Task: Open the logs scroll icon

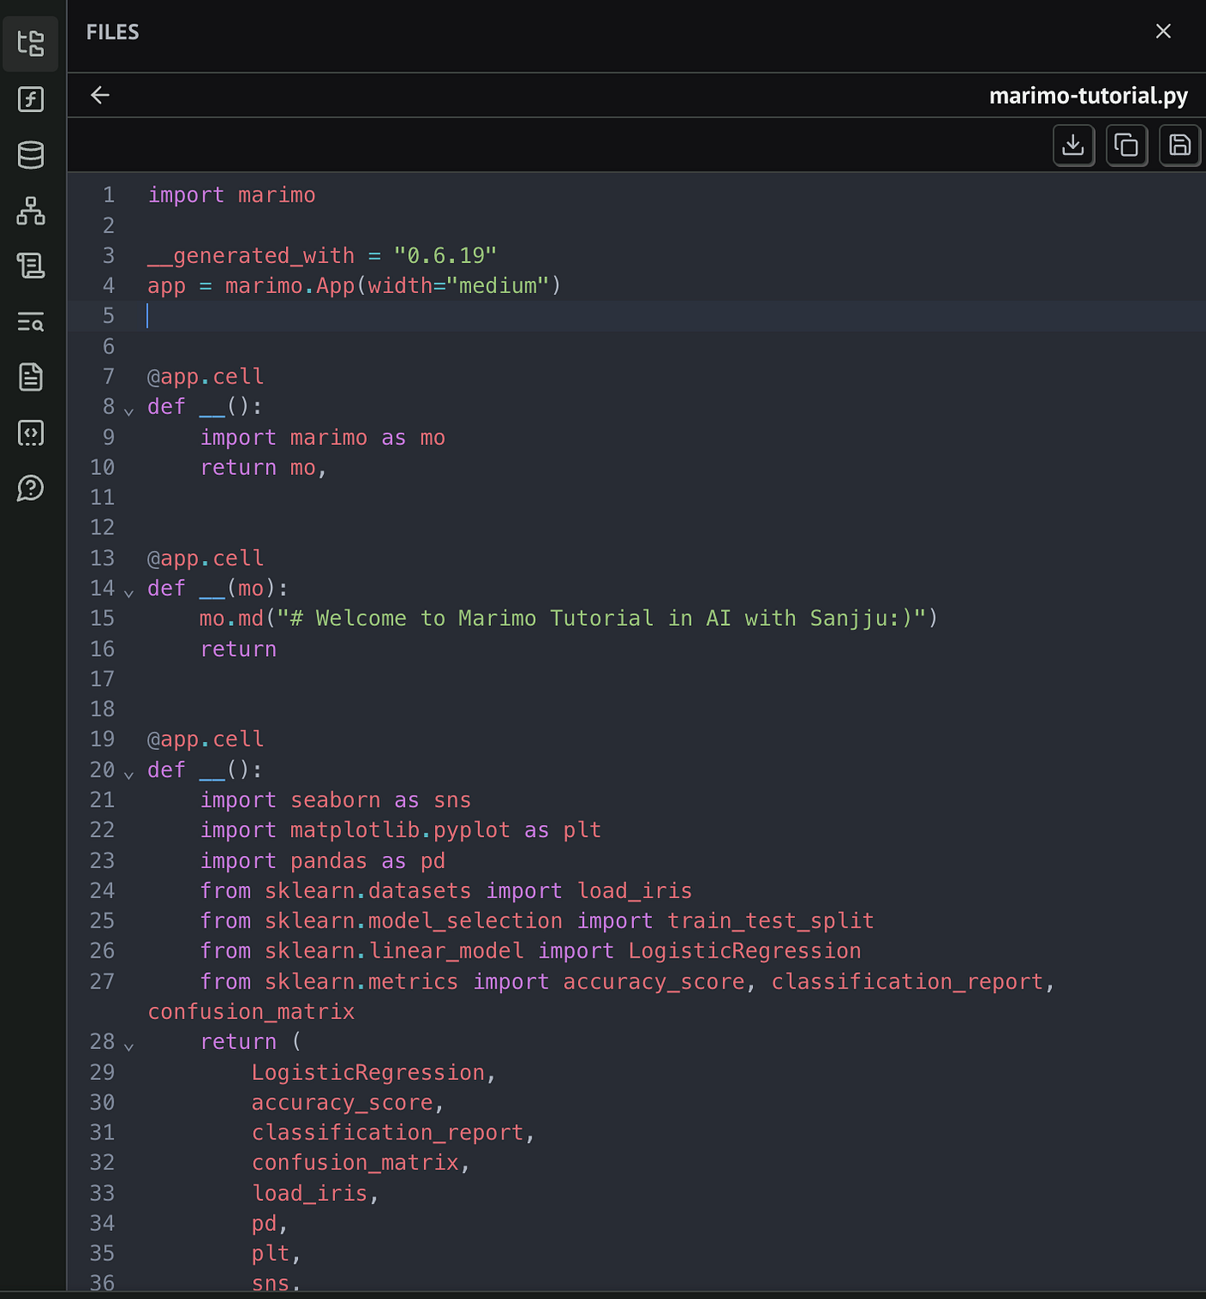Action: coord(31,265)
